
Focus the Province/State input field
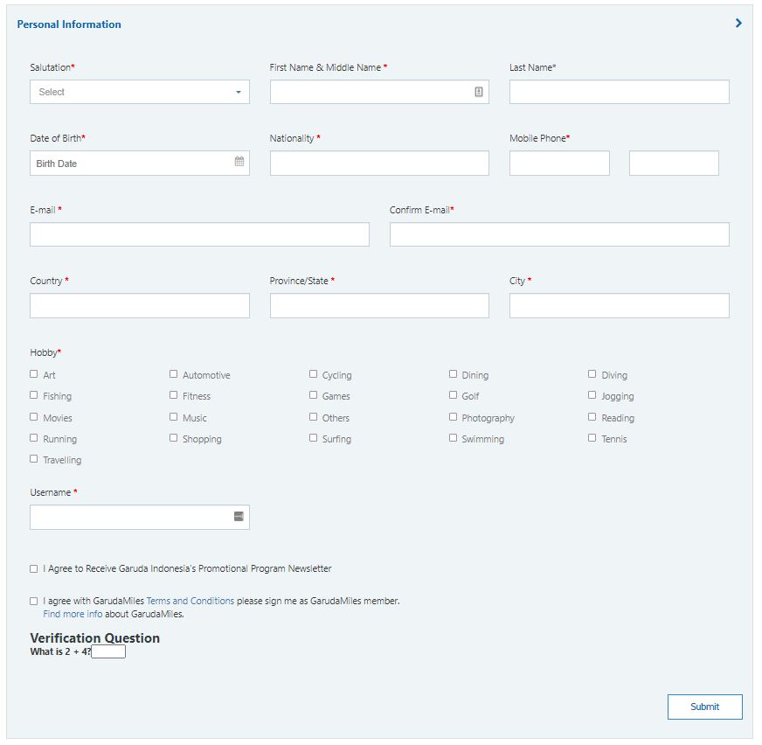click(x=379, y=305)
